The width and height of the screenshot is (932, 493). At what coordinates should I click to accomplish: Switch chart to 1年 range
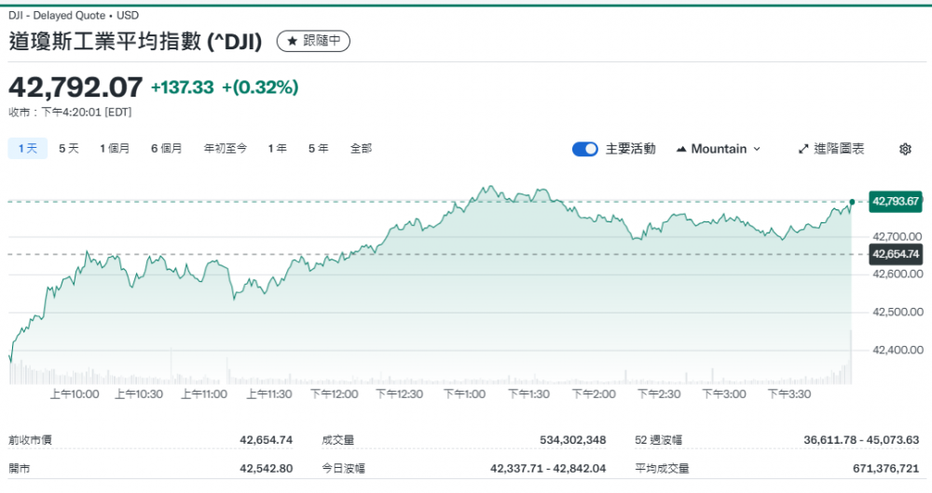point(277,148)
